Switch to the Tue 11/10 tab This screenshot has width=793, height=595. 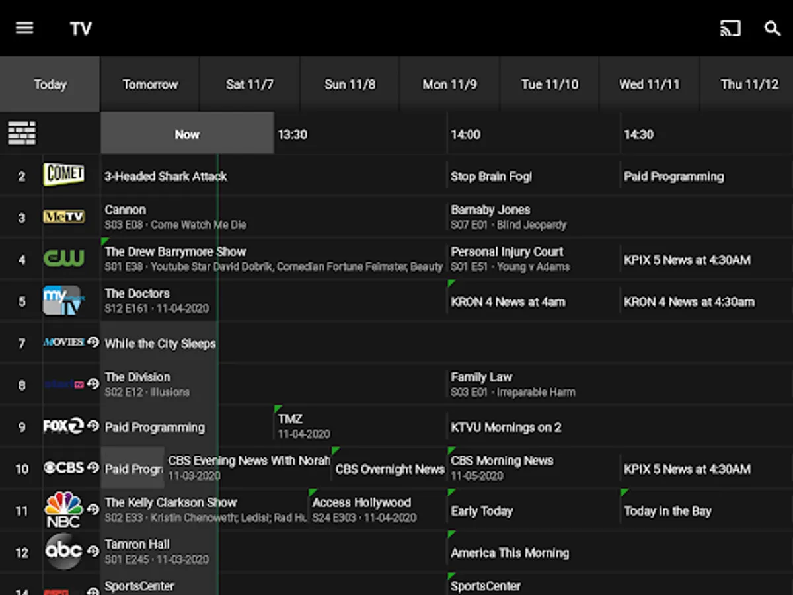tap(549, 84)
